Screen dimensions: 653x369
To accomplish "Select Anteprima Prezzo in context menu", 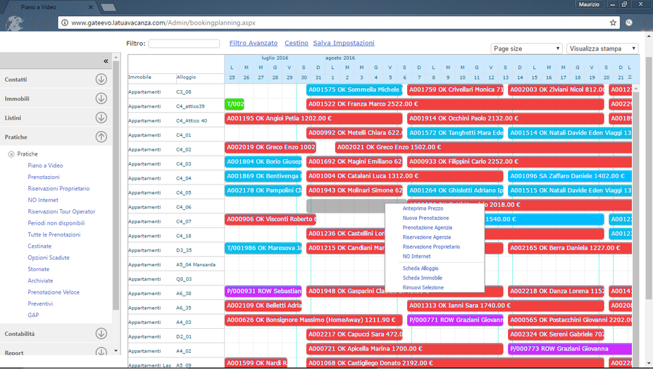I will (x=423, y=208).
